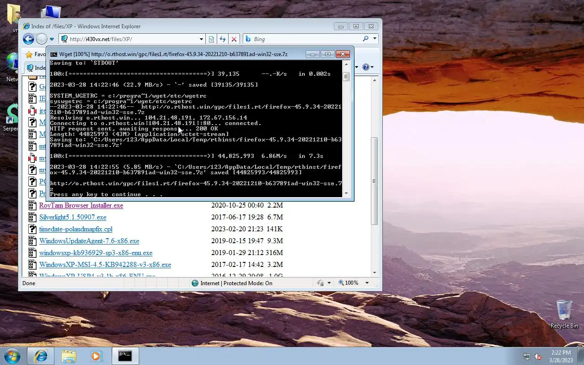Click the globe icon in IE status bar

(x=195, y=283)
